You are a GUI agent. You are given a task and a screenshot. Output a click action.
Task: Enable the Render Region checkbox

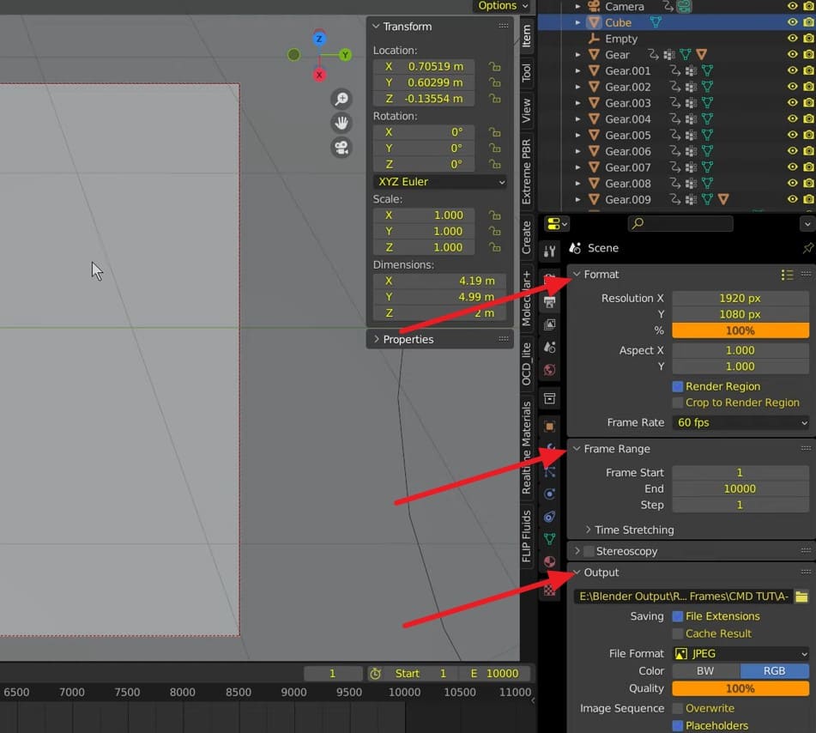[678, 386]
